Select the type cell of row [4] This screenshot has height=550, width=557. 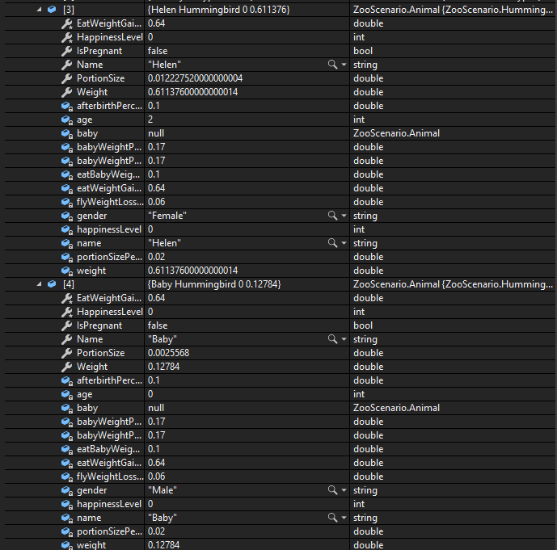point(453,284)
